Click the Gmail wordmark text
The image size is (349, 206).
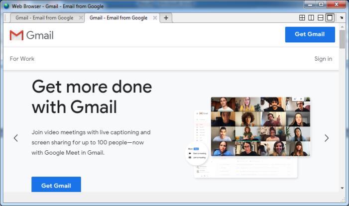40,35
